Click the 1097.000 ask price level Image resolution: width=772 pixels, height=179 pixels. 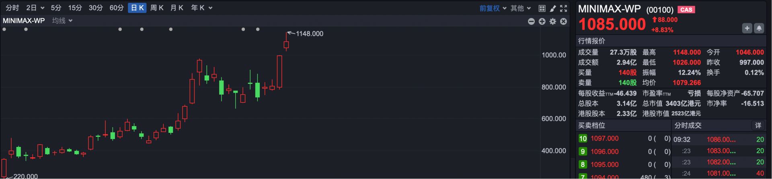(x=604, y=138)
